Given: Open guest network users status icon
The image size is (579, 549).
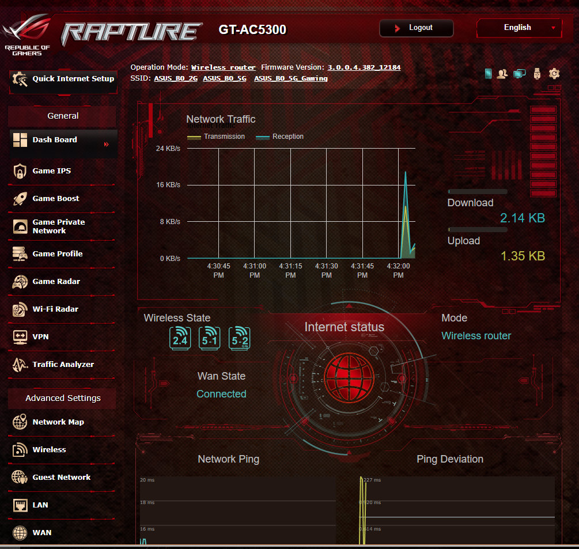Looking at the screenshot, I should [502, 74].
